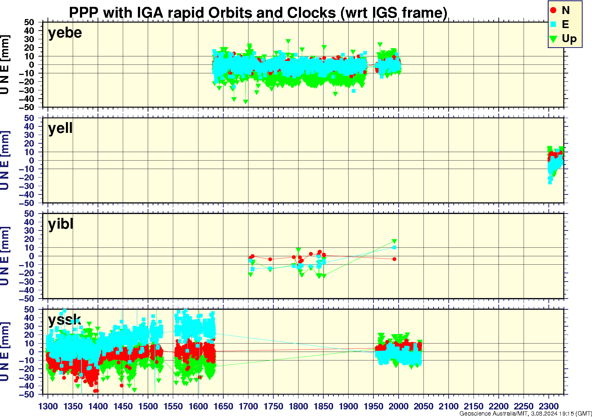Click x-axis tick label 1350

point(73,406)
